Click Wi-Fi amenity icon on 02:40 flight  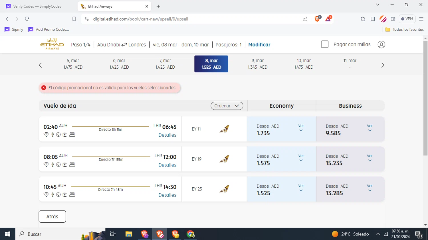(46, 135)
